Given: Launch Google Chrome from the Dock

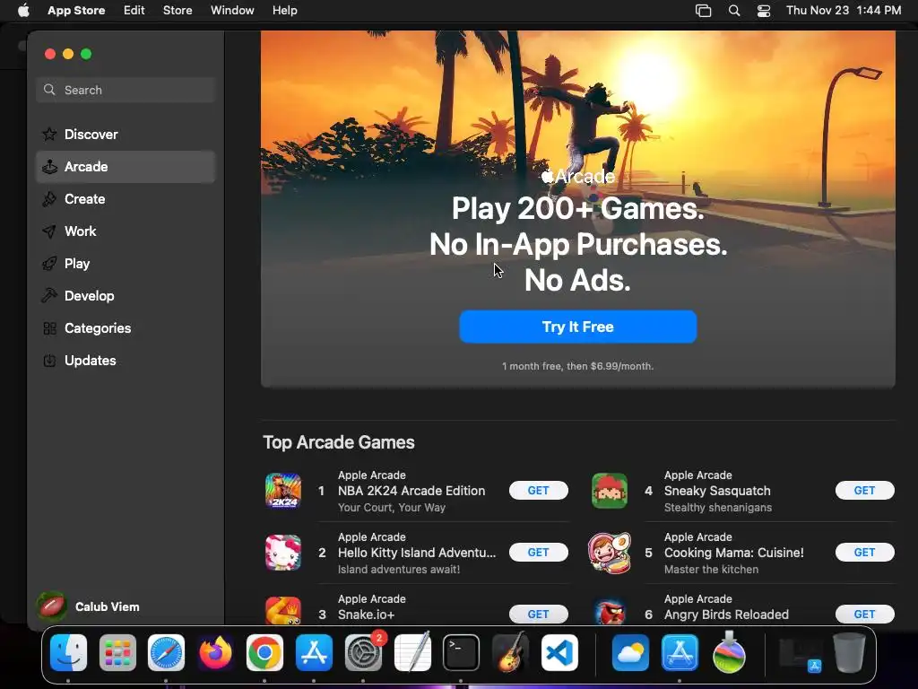Looking at the screenshot, I should pyautogui.click(x=264, y=652).
